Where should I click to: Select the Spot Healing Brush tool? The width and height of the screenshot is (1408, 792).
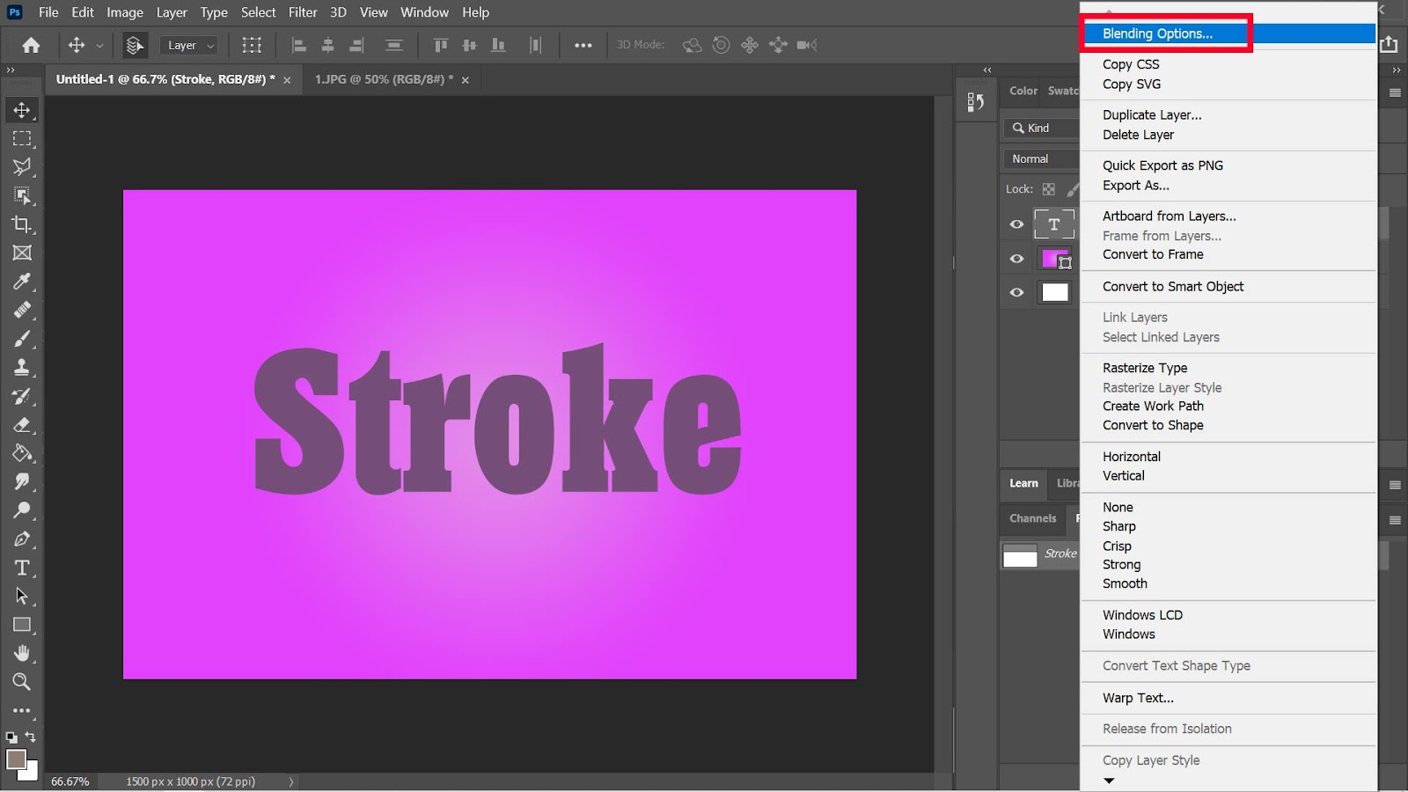click(22, 310)
